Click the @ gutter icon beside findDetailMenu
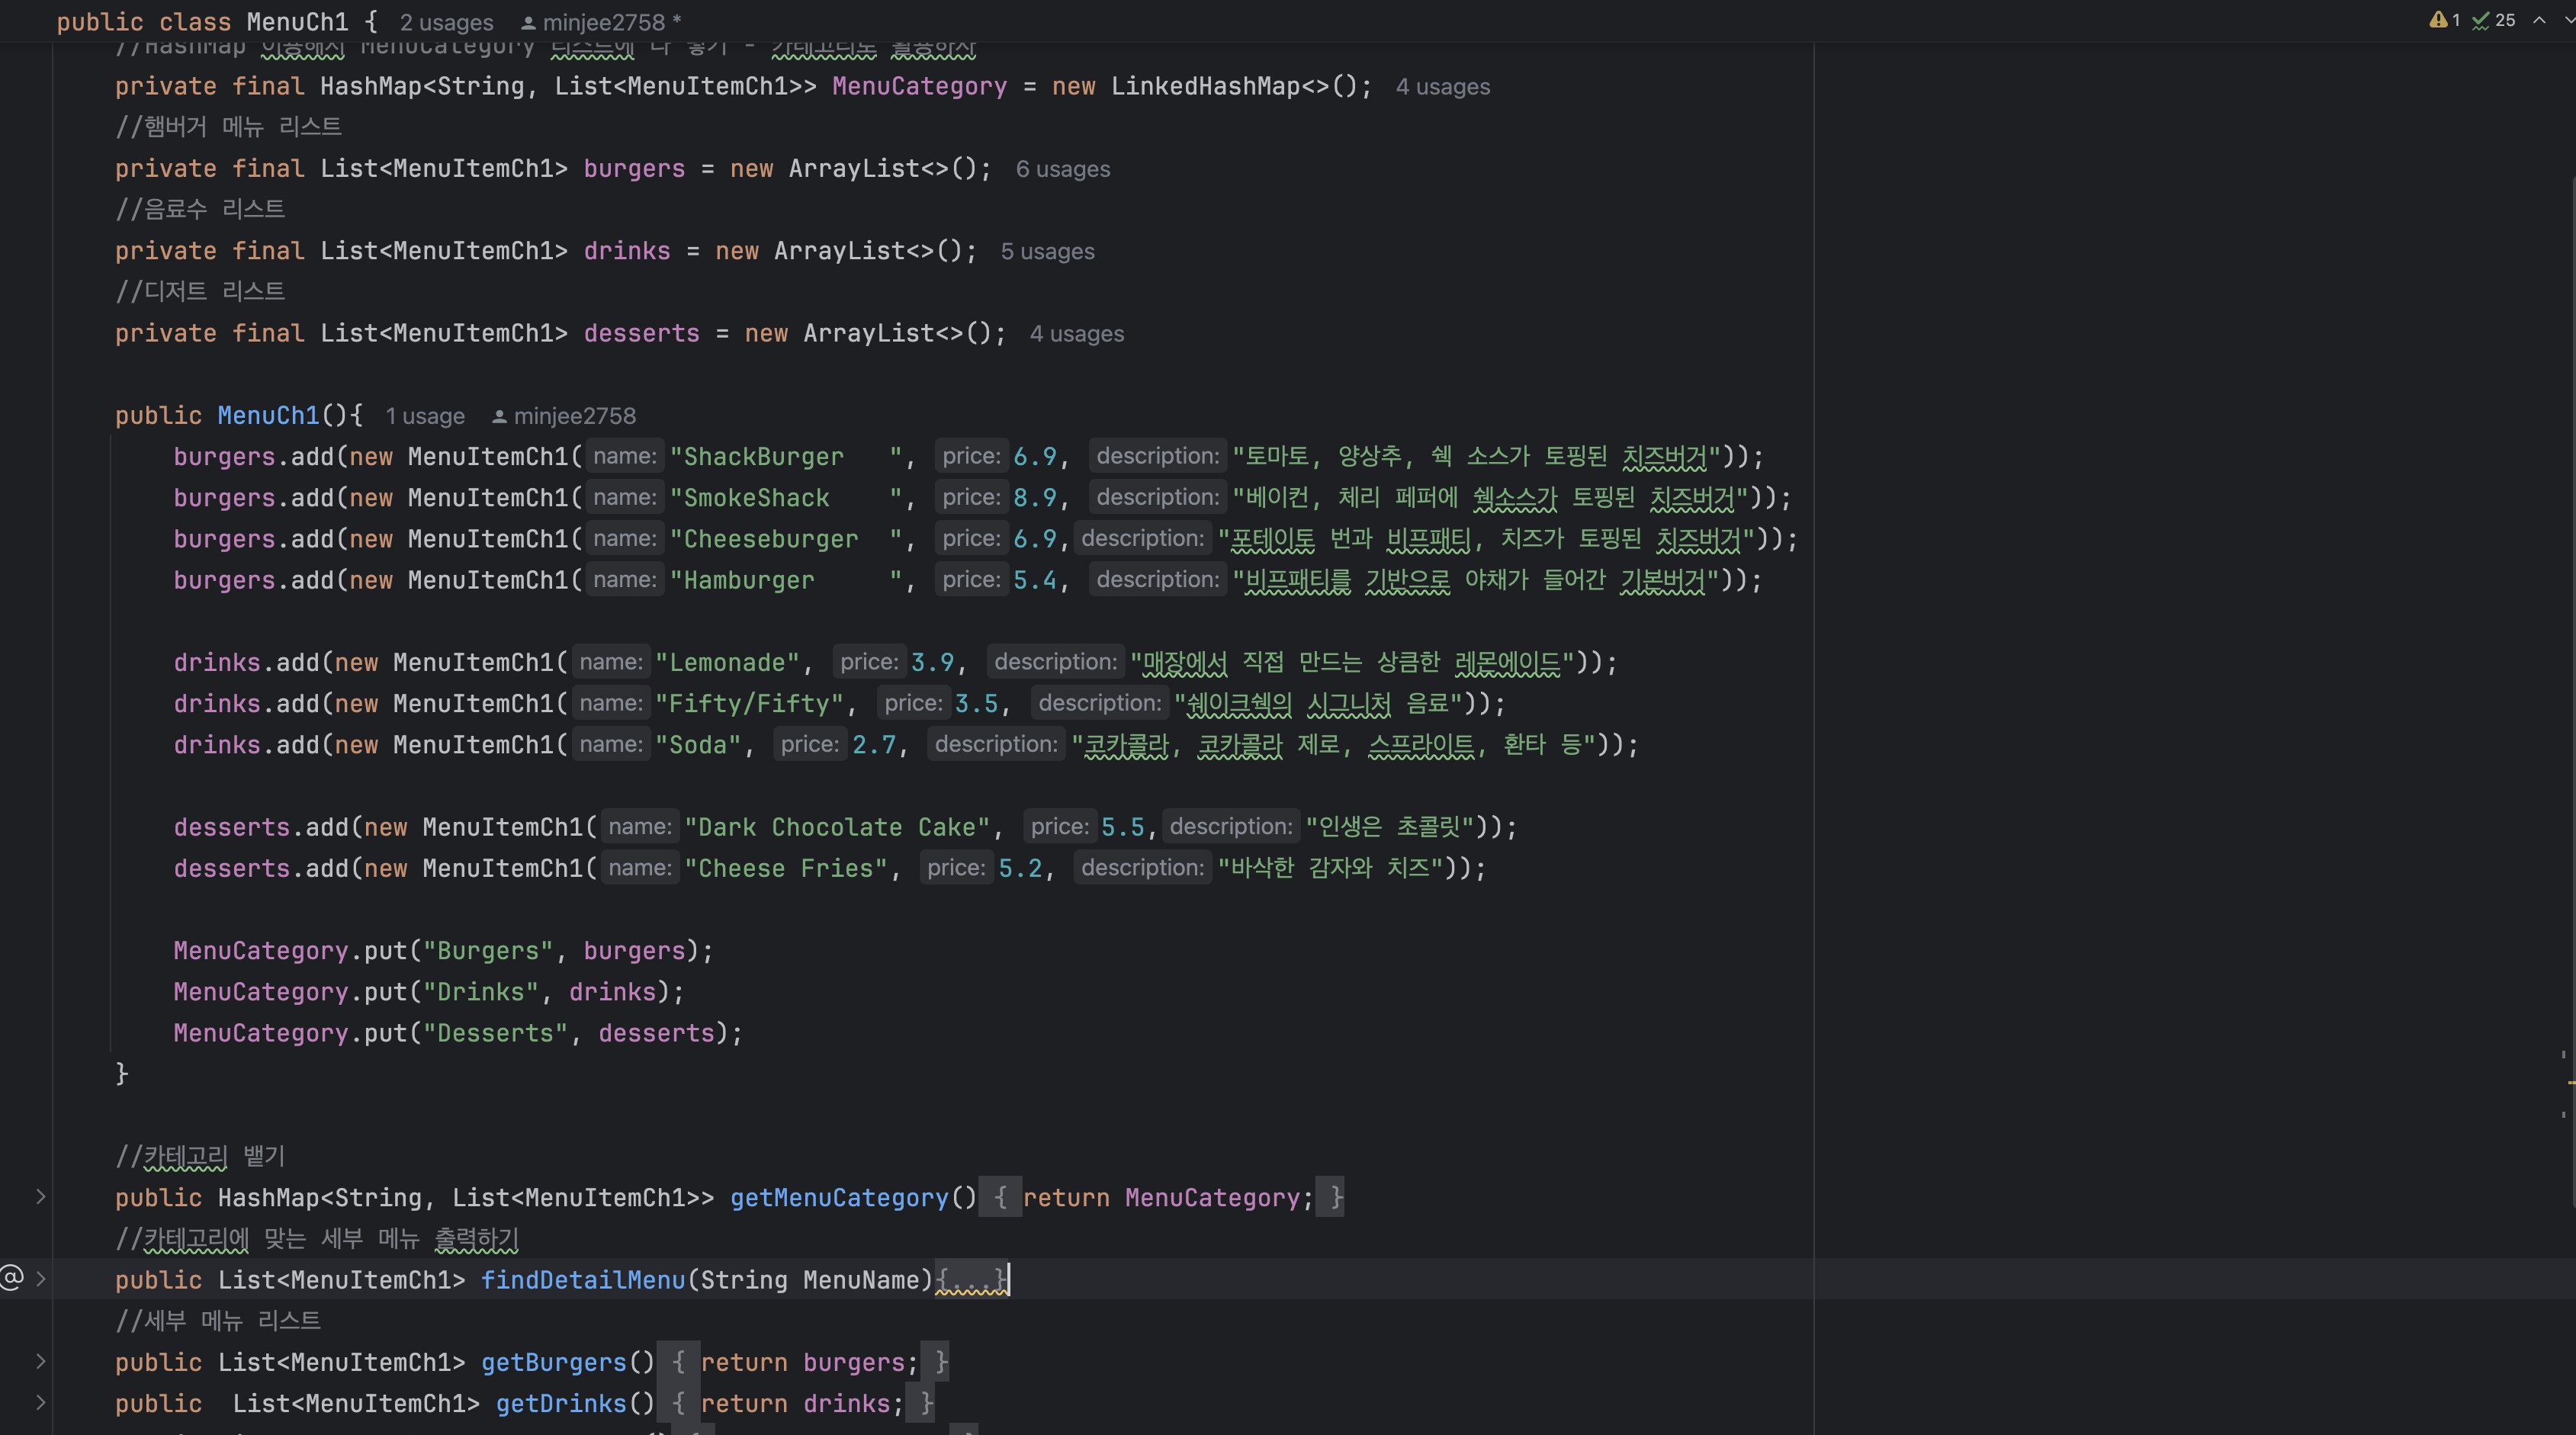This screenshot has width=2576, height=1435. pos(12,1278)
